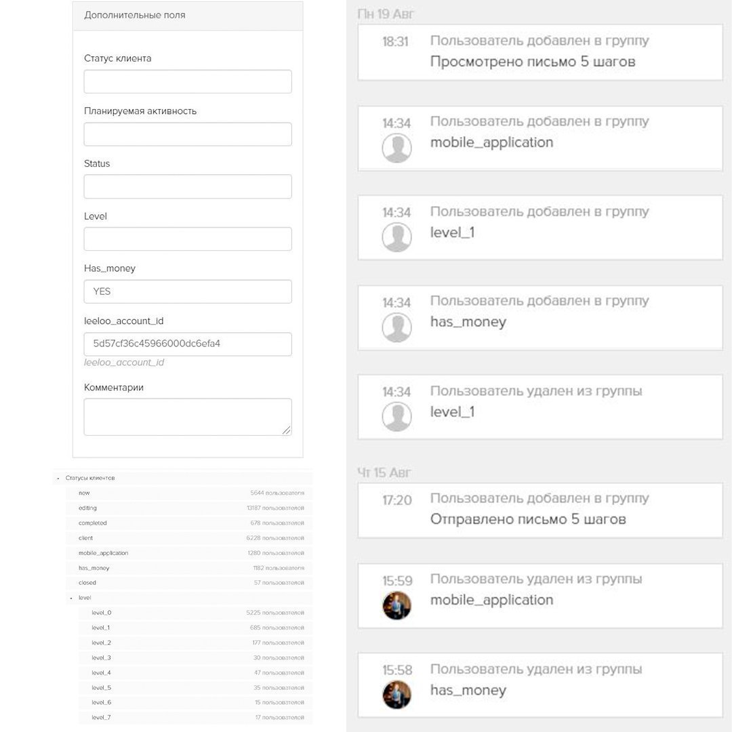This screenshot has height=732, width=732.
Task: Click the avatar on the 'удален из группы level_1' event
Action: (396, 417)
